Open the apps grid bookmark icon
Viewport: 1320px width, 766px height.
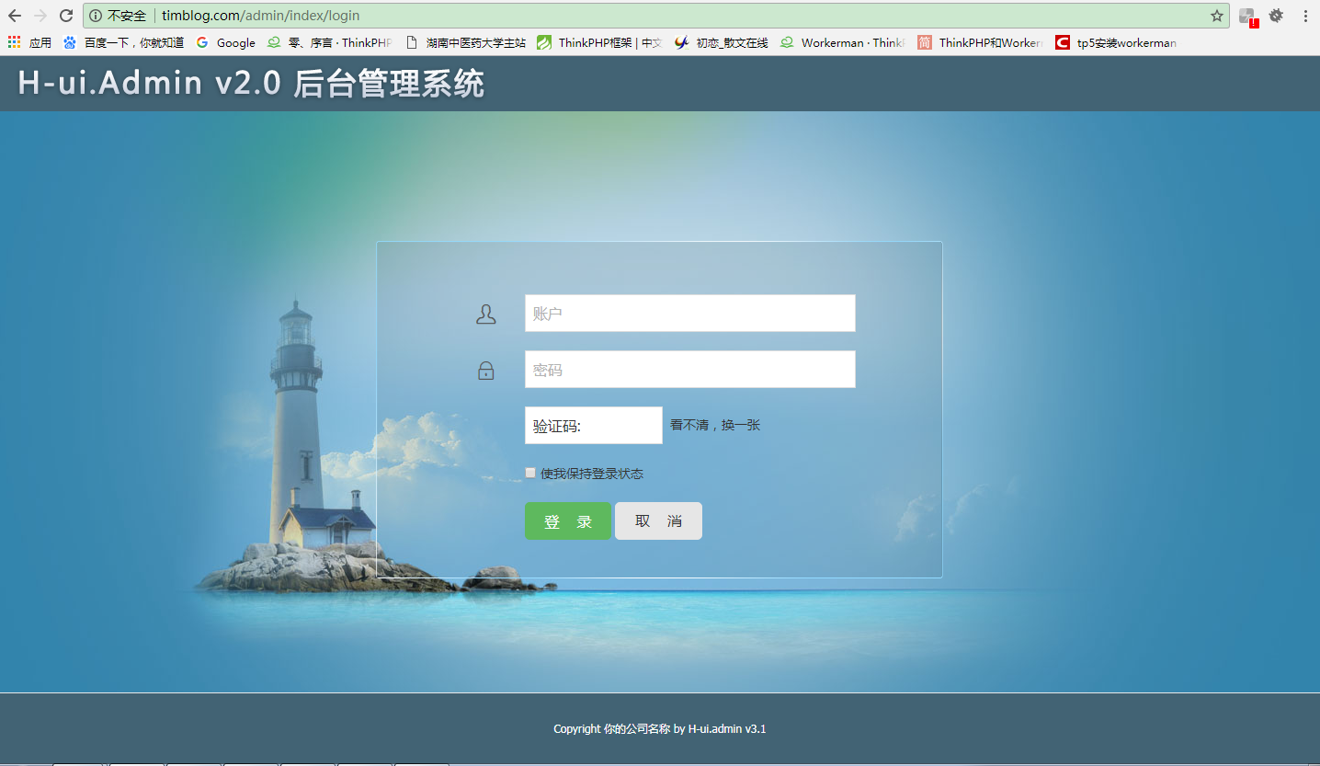point(14,42)
